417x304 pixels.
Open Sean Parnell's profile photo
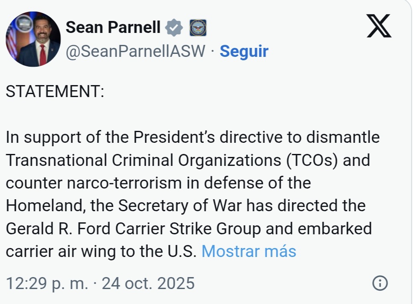click(33, 39)
